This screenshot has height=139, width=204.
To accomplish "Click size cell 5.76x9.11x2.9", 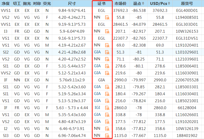I will pos(72,80).
